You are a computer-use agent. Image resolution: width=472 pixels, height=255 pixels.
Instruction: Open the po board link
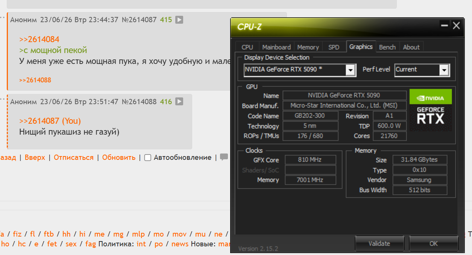point(159,244)
